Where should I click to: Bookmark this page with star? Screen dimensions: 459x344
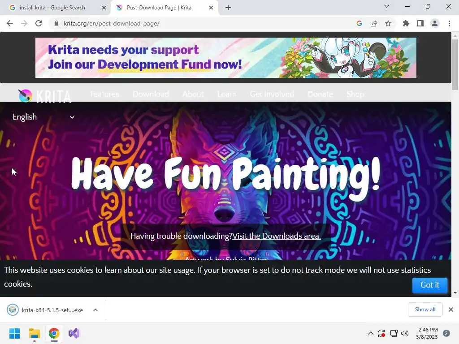[x=388, y=23]
